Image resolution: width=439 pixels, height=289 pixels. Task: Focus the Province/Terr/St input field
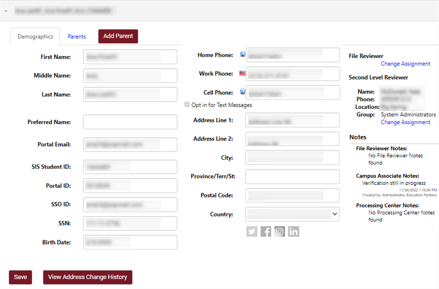292,177
